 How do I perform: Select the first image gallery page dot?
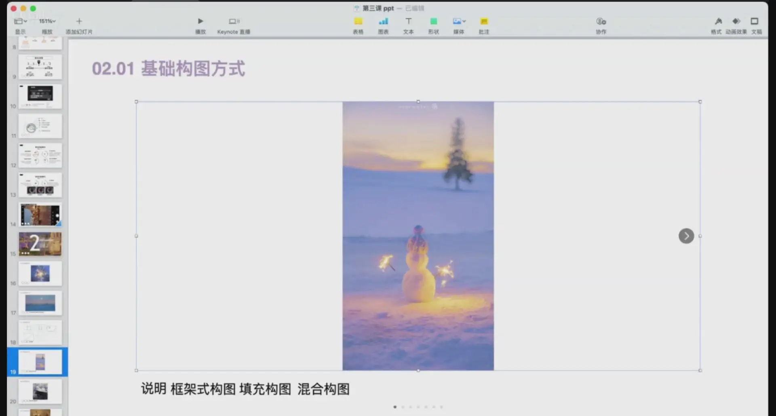pyautogui.click(x=395, y=407)
